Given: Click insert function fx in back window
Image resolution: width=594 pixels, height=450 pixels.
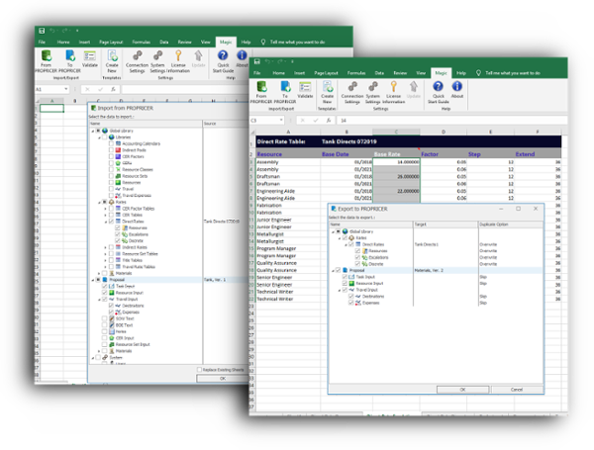Looking at the screenshot, I should click(113, 89).
